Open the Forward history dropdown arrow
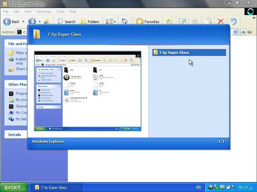The height and width of the screenshot is (192, 257). click(40, 21)
